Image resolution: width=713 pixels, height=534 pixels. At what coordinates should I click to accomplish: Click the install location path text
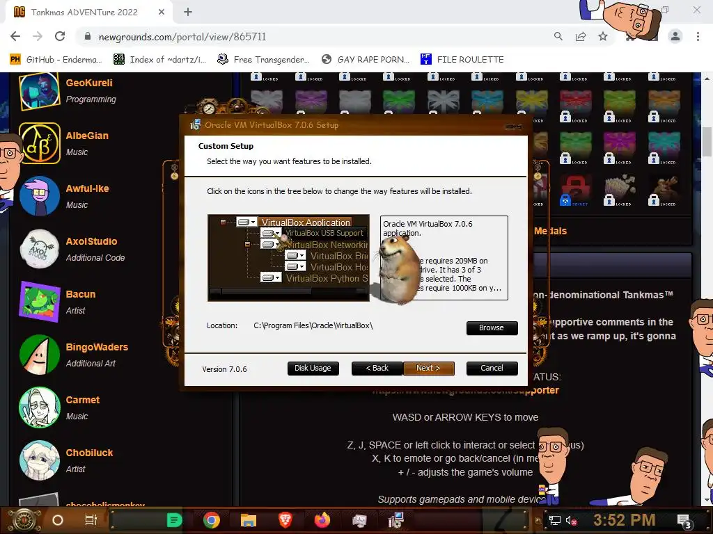(x=313, y=325)
